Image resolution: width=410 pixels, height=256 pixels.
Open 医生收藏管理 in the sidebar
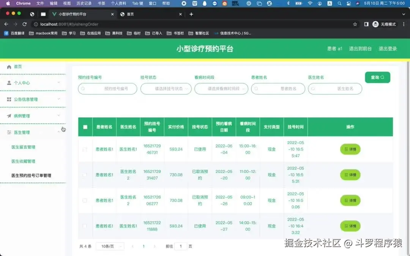(x=23, y=161)
